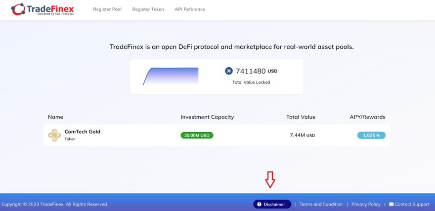
Task: Open the Terms and Condition link
Action: coord(321,204)
